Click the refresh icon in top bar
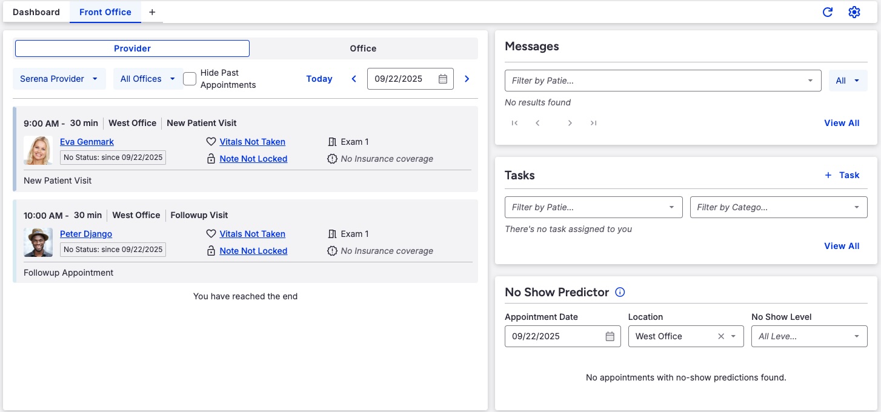 coord(827,12)
